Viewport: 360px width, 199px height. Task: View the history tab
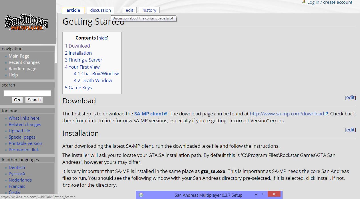click(x=149, y=10)
